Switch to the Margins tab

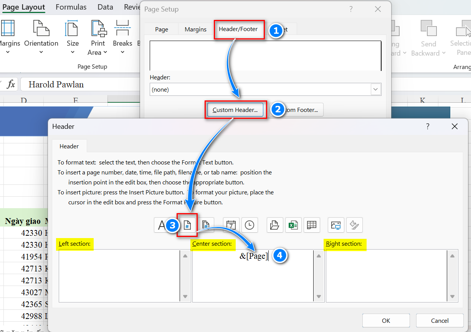point(195,30)
